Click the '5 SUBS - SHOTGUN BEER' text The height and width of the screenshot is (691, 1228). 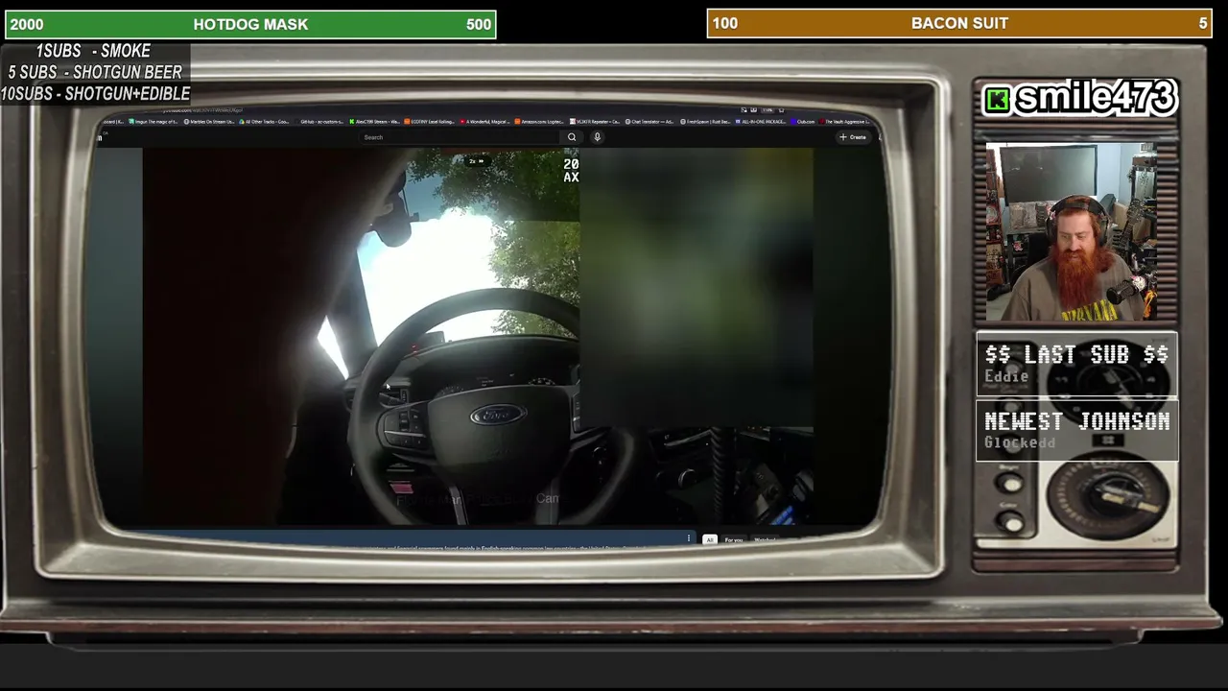[x=95, y=72]
